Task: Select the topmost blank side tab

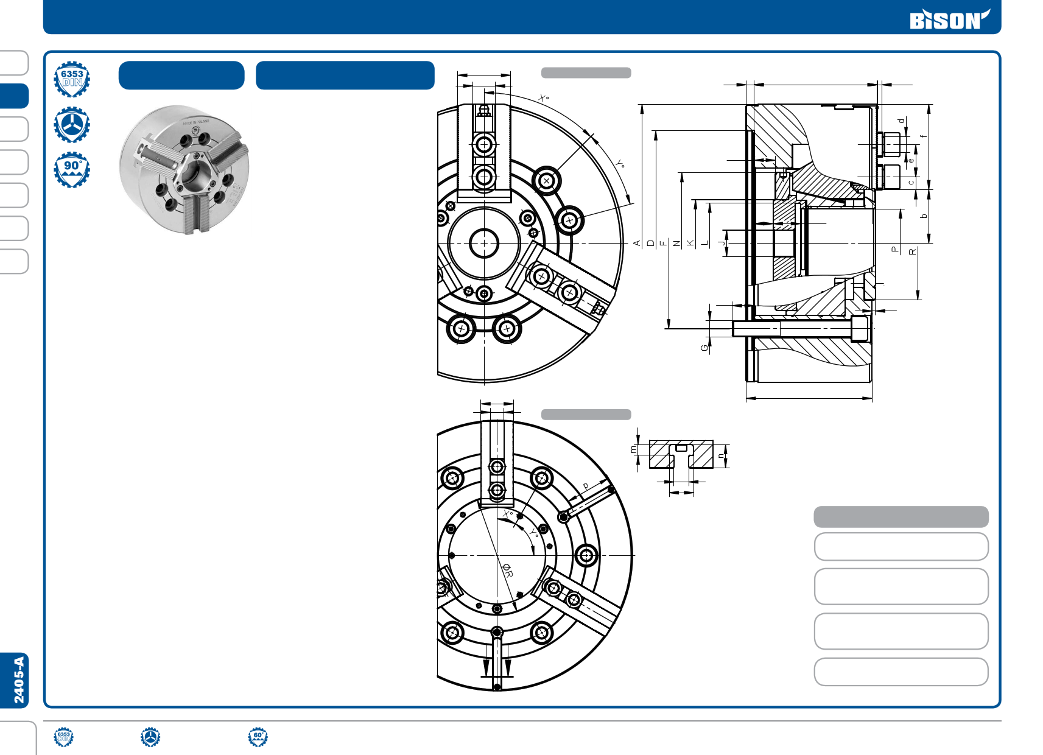Action: point(15,63)
